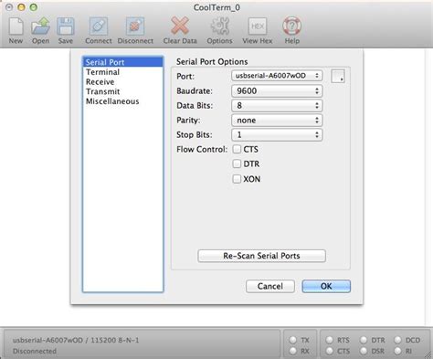Select Terminal in options list
The image size is (433, 359).
tap(123, 72)
